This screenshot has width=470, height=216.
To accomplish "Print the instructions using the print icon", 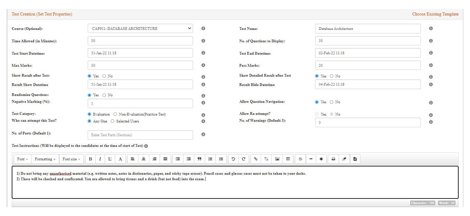I will click(x=333, y=159).
